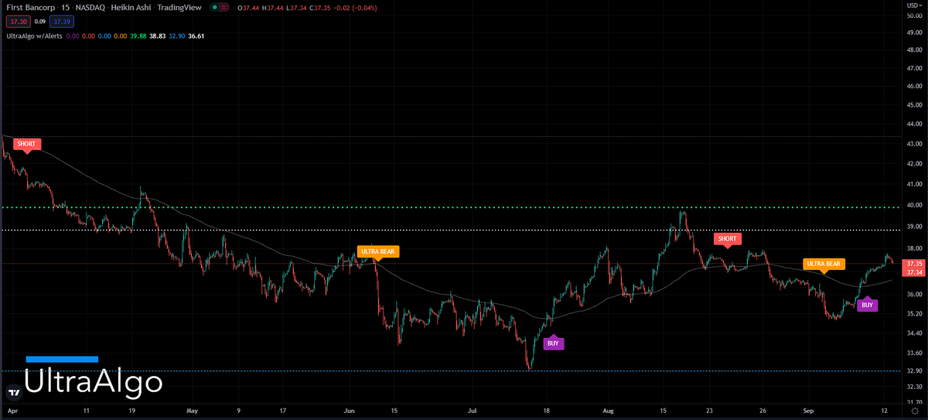Click the 37.34 price tag on axis
The image size is (928, 420).
click(x=913, y=272)
